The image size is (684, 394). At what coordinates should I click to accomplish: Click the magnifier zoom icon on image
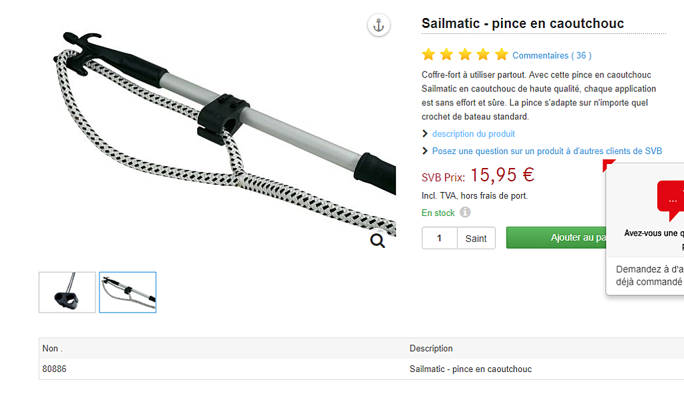[x=378, y=240]
